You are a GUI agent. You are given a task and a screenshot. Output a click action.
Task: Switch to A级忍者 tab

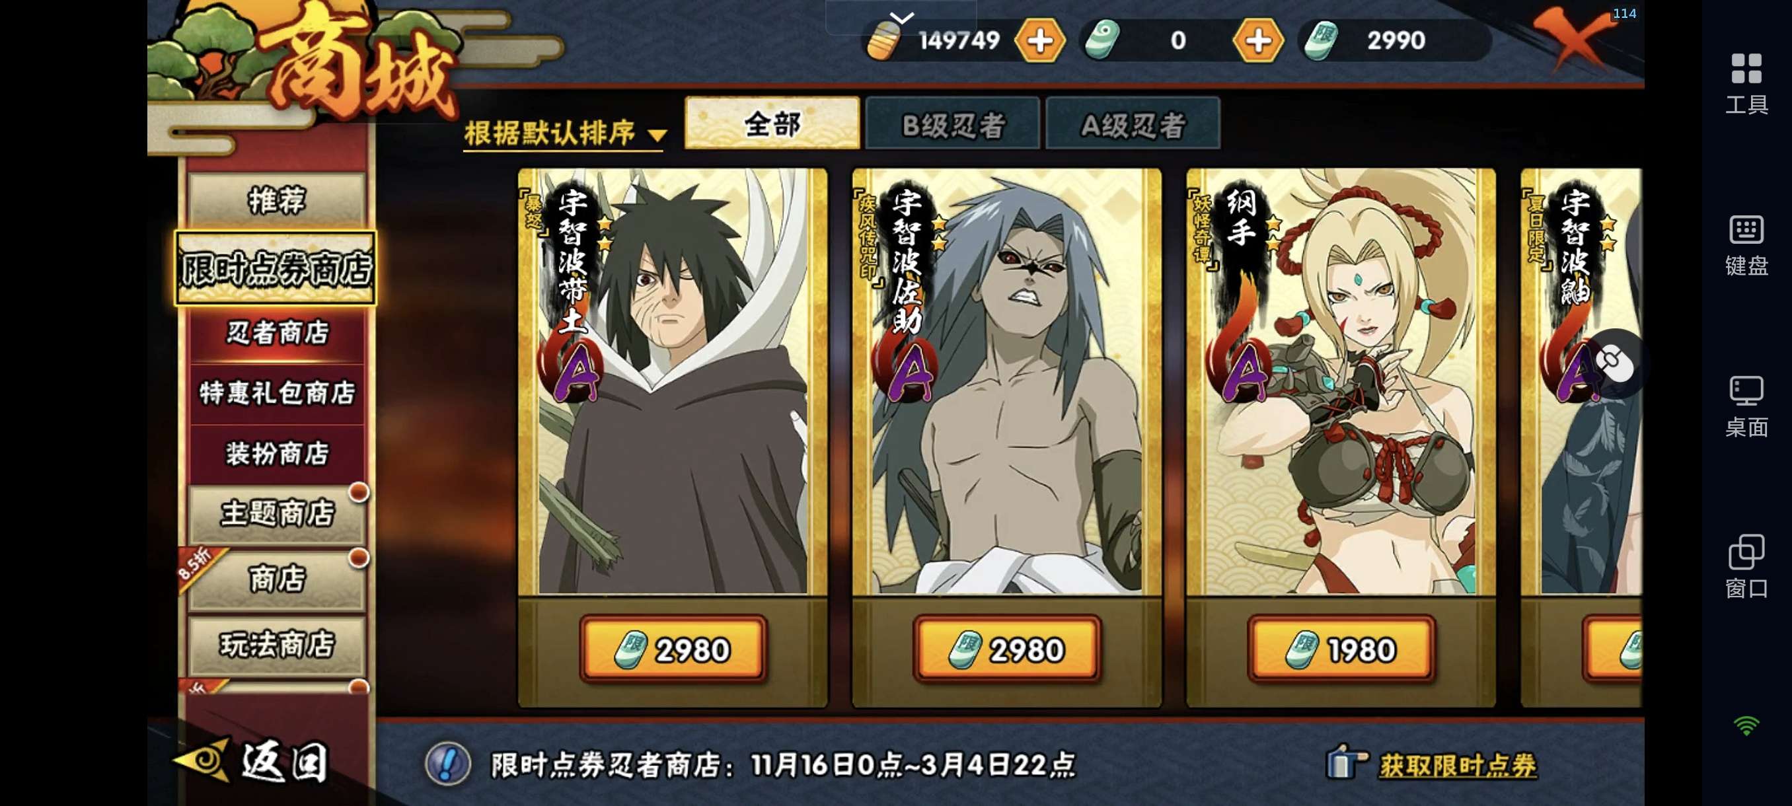pyautogui.click(x=1133, y=124)
